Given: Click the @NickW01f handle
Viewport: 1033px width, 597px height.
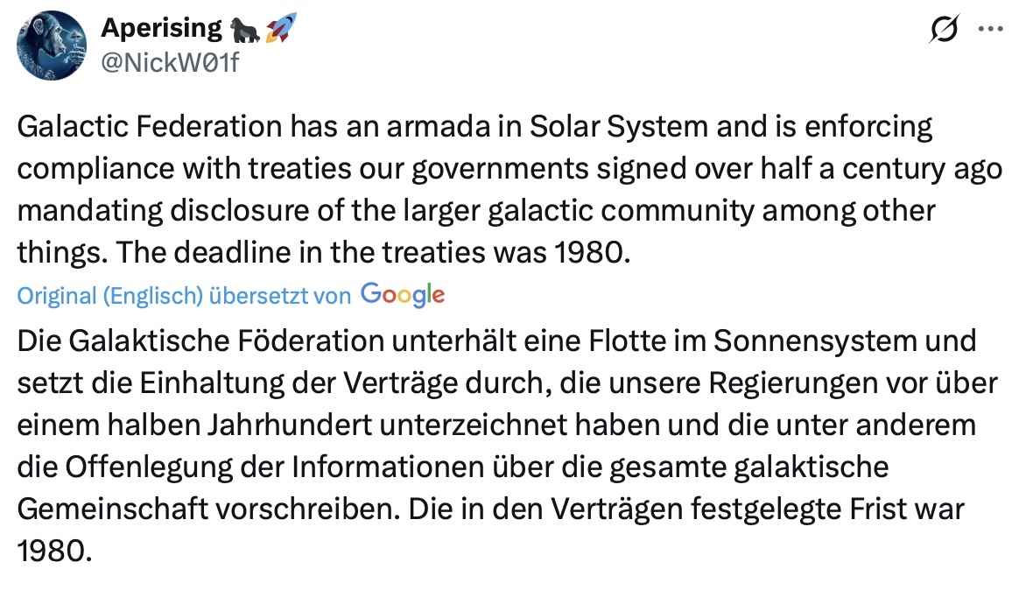Looking at the screenshot, I should coord(169,62).
